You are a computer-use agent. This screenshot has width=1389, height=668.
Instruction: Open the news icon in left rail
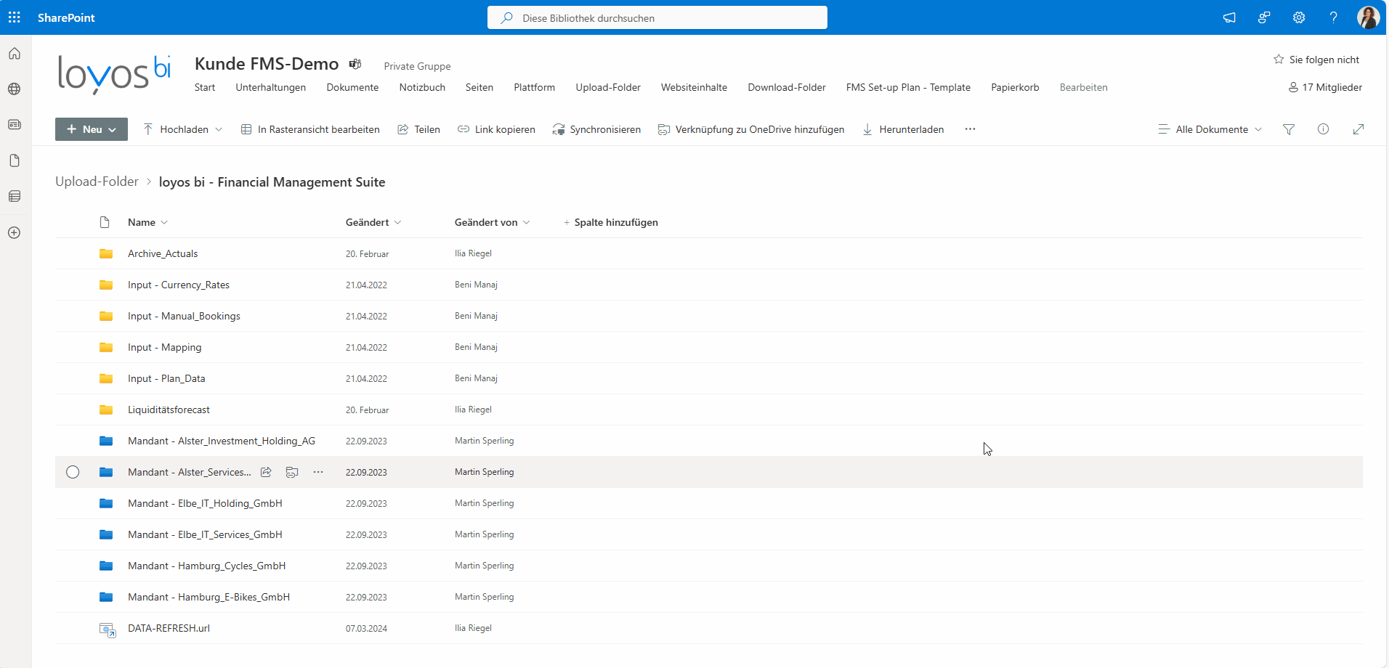click(15, 125)
